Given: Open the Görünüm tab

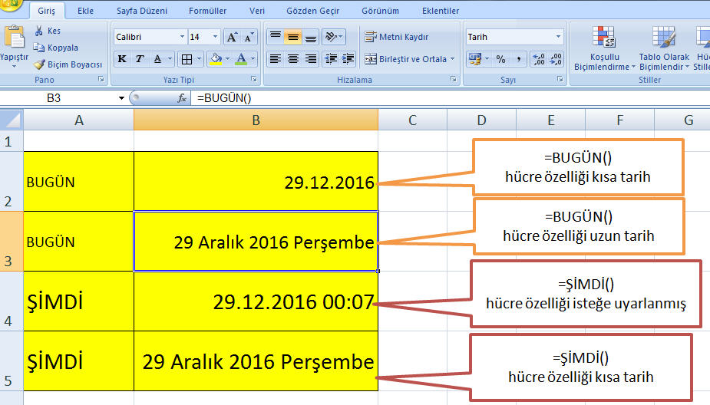Looking at the screenshot, I should click(381, 11).
